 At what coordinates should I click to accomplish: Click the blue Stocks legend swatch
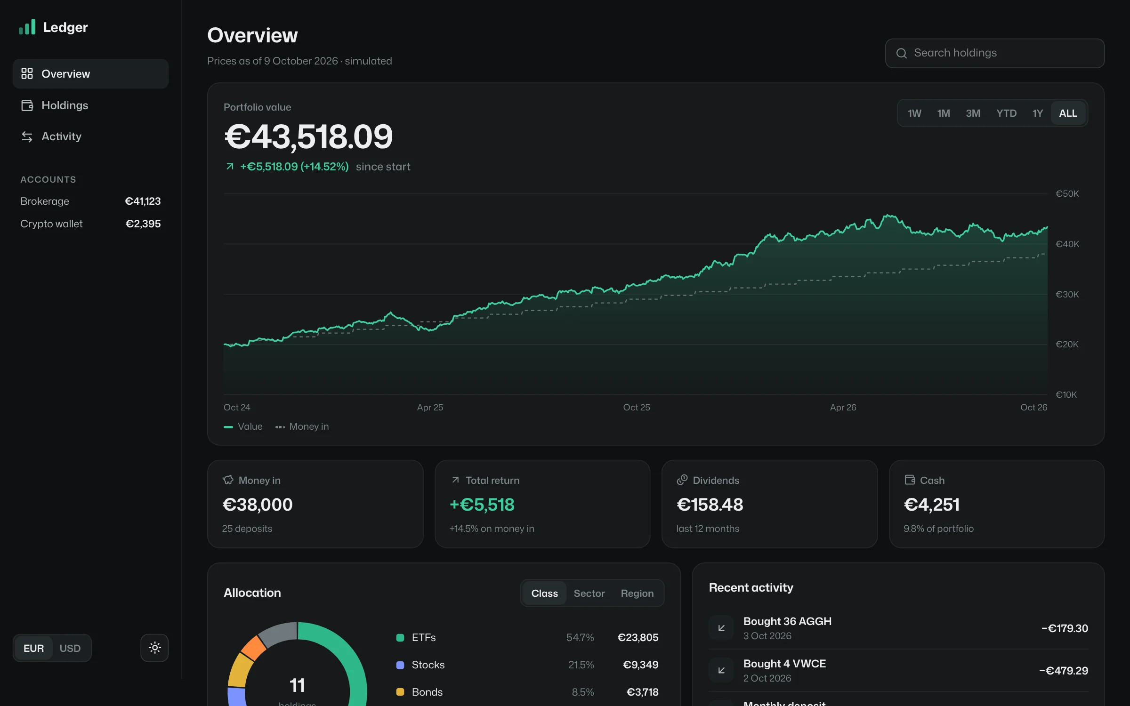point(400,665)
